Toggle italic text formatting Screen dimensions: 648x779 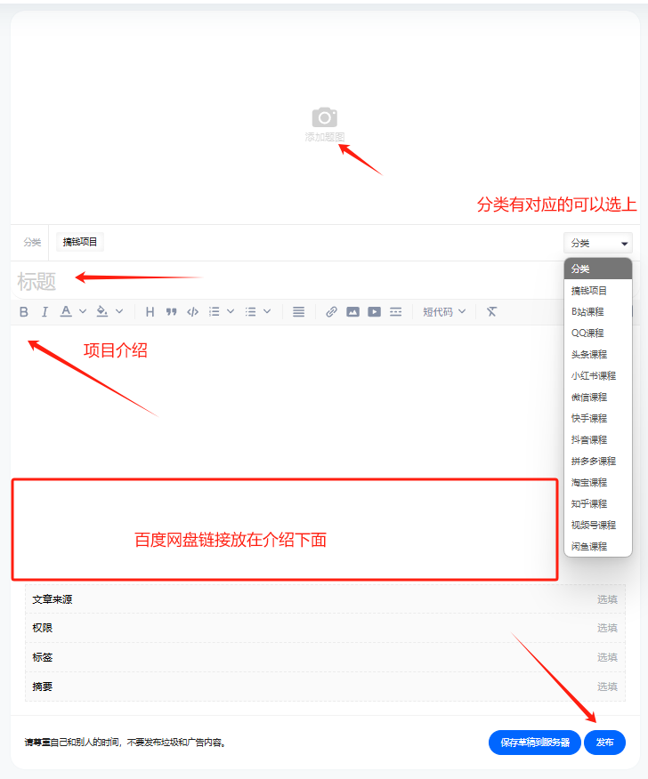pos(45,312)
